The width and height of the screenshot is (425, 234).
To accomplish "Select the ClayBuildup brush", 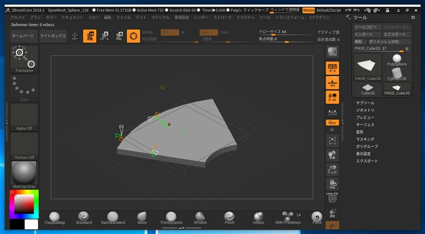I will 55,218.
